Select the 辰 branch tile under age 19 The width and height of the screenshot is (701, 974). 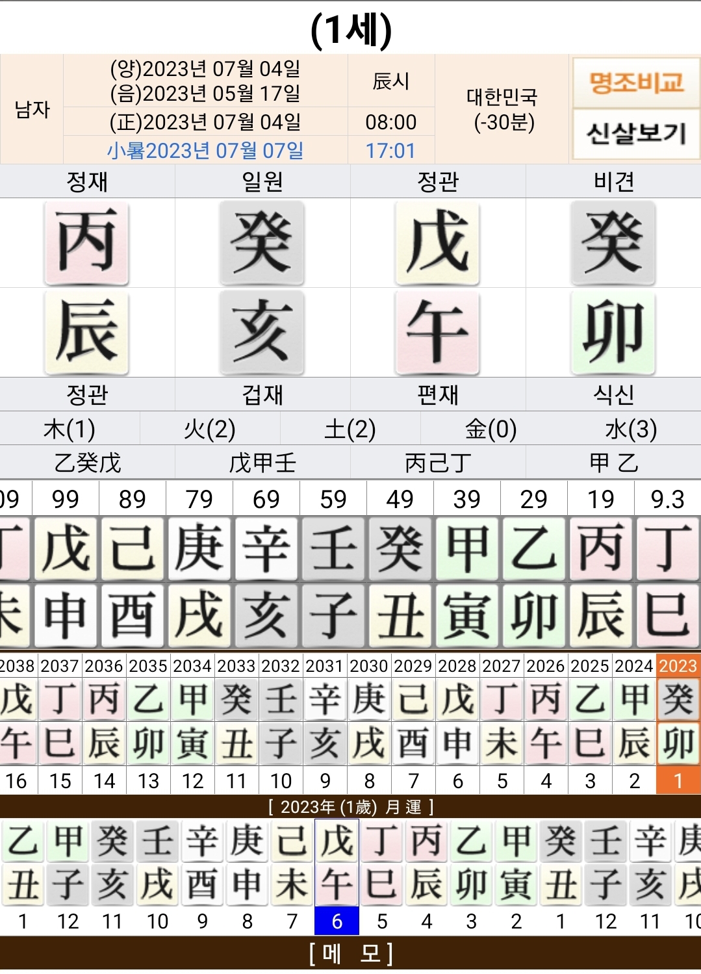pyautogui.click(x=600, y=615)
